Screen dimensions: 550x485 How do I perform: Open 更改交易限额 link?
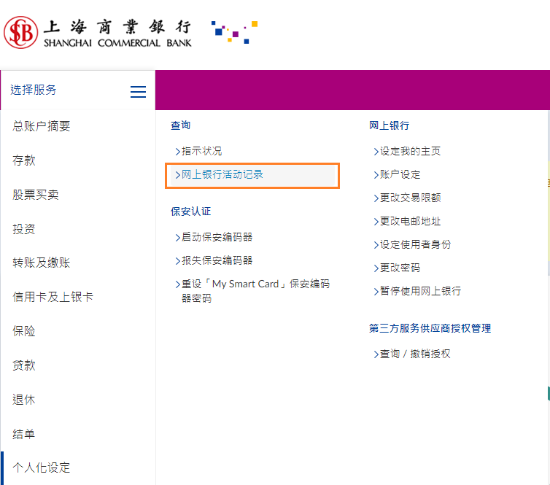pyautogui.click(x=410, y=198)
